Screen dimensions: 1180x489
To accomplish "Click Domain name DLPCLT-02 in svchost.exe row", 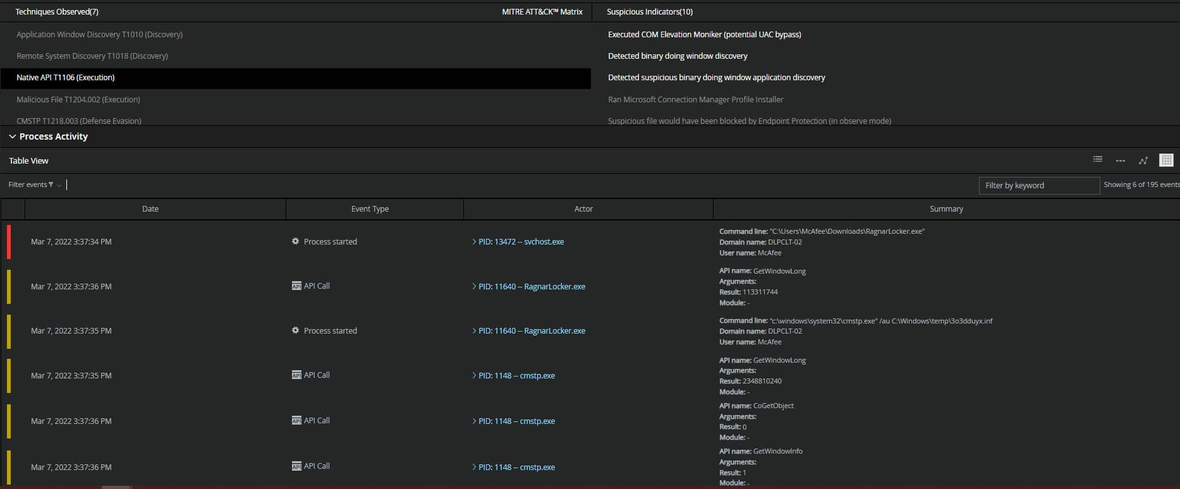I will 760,242.
